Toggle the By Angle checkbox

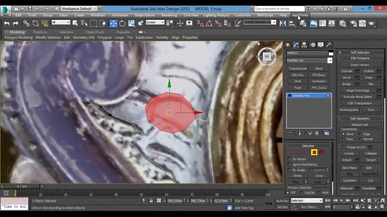(x=290, y=170)
